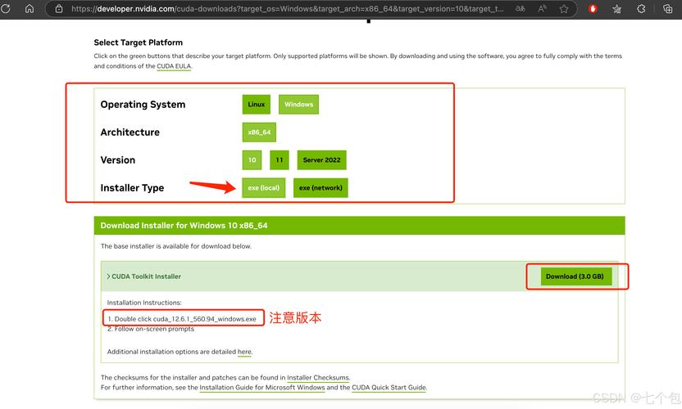
Task: Open the favorites list icon
Action: (x=616, y=9)
